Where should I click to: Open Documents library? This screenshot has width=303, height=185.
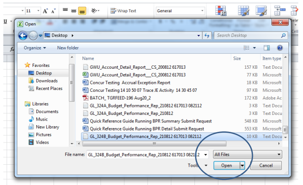pyautogui.click(x=43, y=112)
